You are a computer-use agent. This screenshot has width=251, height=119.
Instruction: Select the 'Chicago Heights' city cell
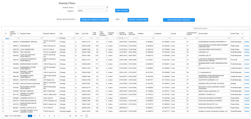pos(67,111)
